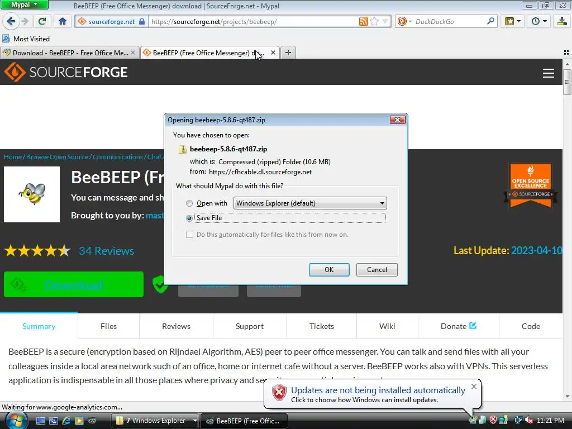Image resolution: width=572 pixels, height=429 pixels.
Task: Select the Save File radio button
Action: click(189, 218)
